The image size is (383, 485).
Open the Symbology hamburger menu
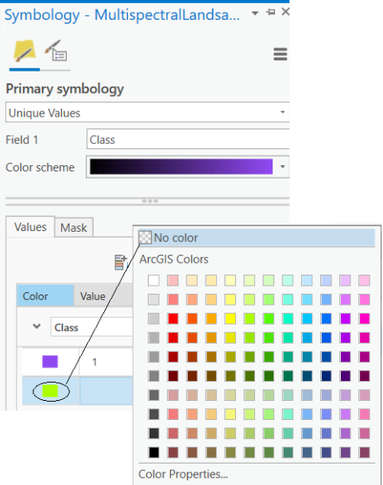point(280,54)
